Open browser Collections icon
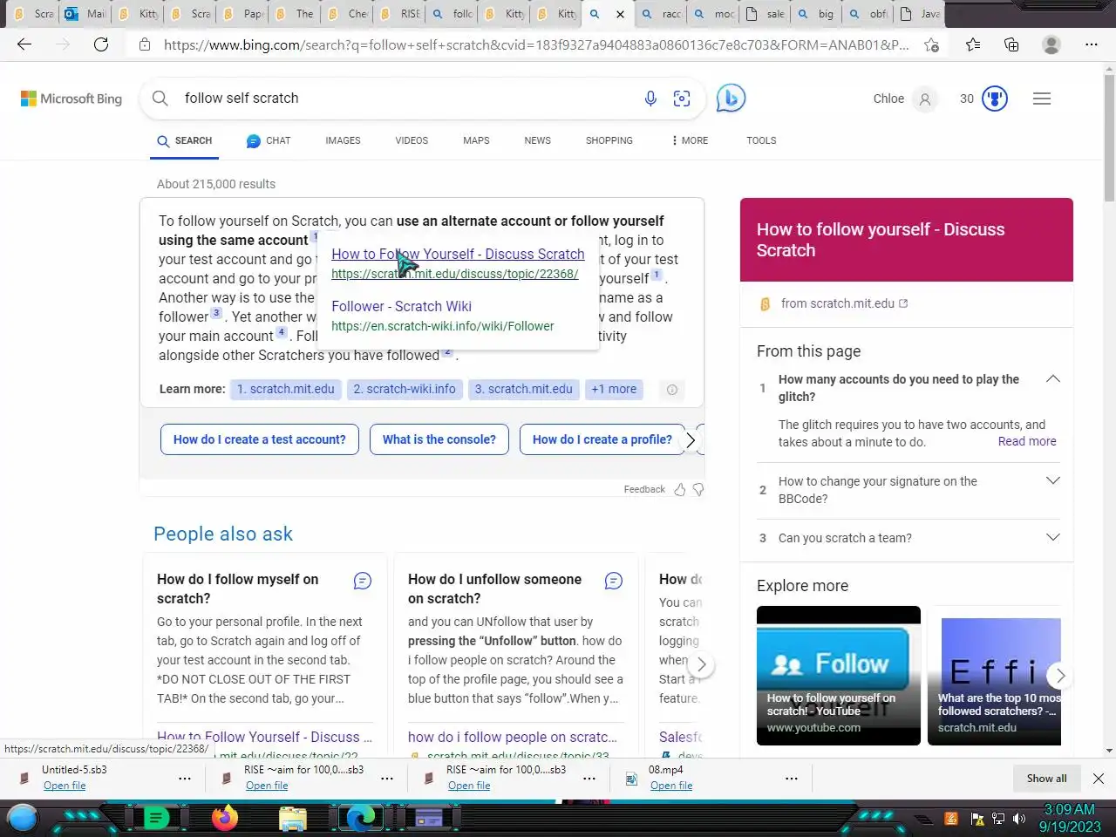1116x837 pixels. click(x=1011, y=44)
